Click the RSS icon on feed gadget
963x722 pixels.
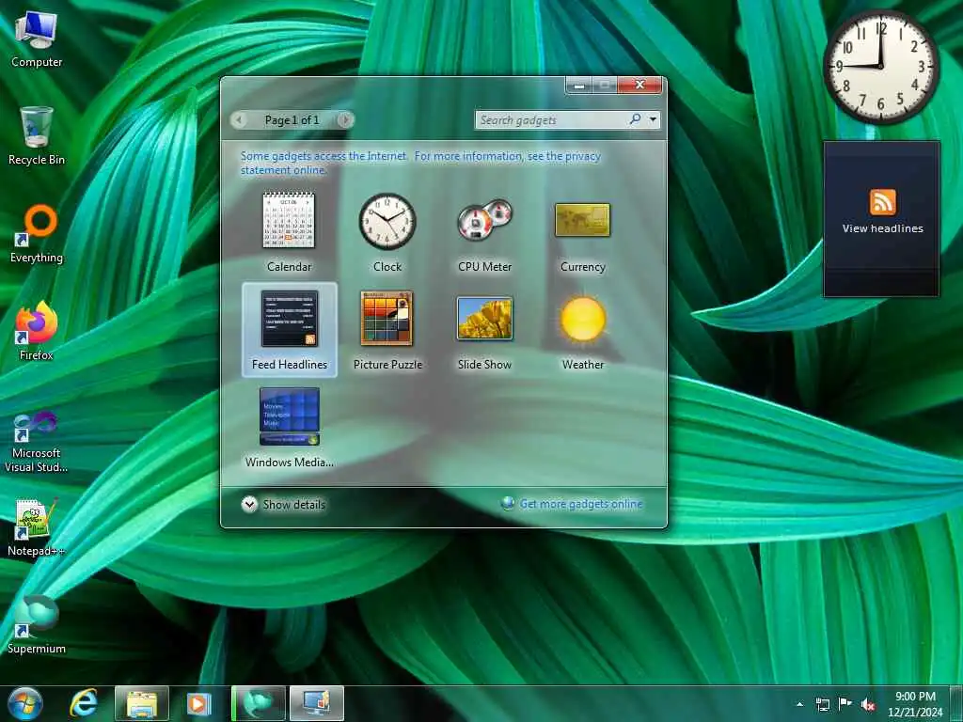(882, 202)
